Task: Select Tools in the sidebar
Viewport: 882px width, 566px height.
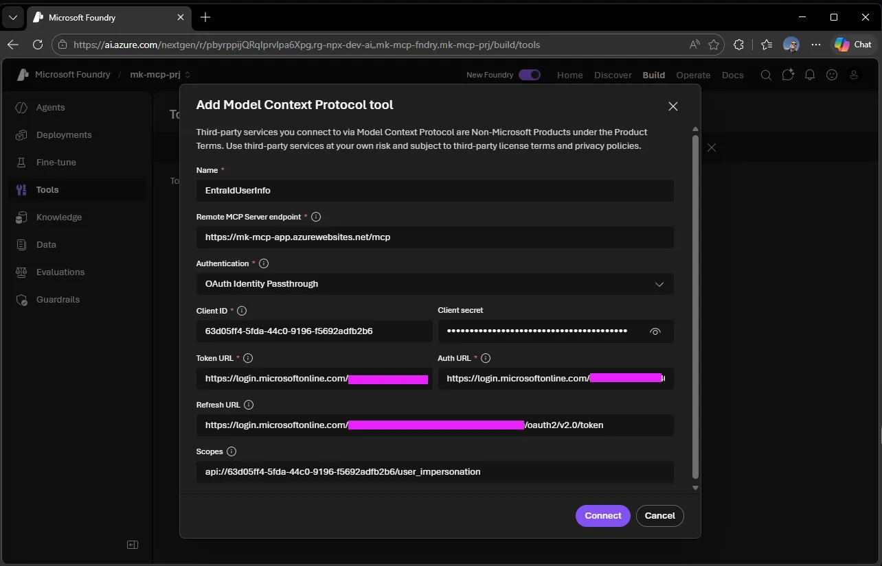Action: point(77,190)
